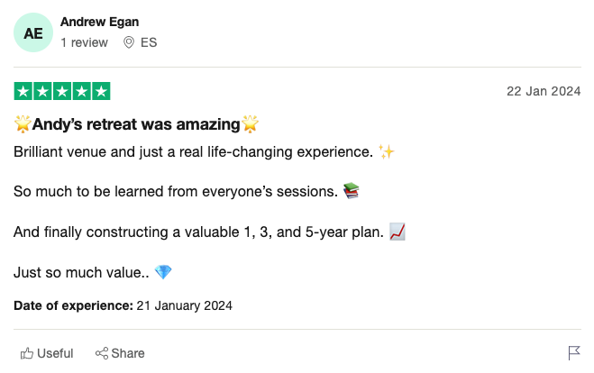Click the books emoji after "everyone's sessions"
The height and width of the screenshot is (373, 594).
point(352,191)
